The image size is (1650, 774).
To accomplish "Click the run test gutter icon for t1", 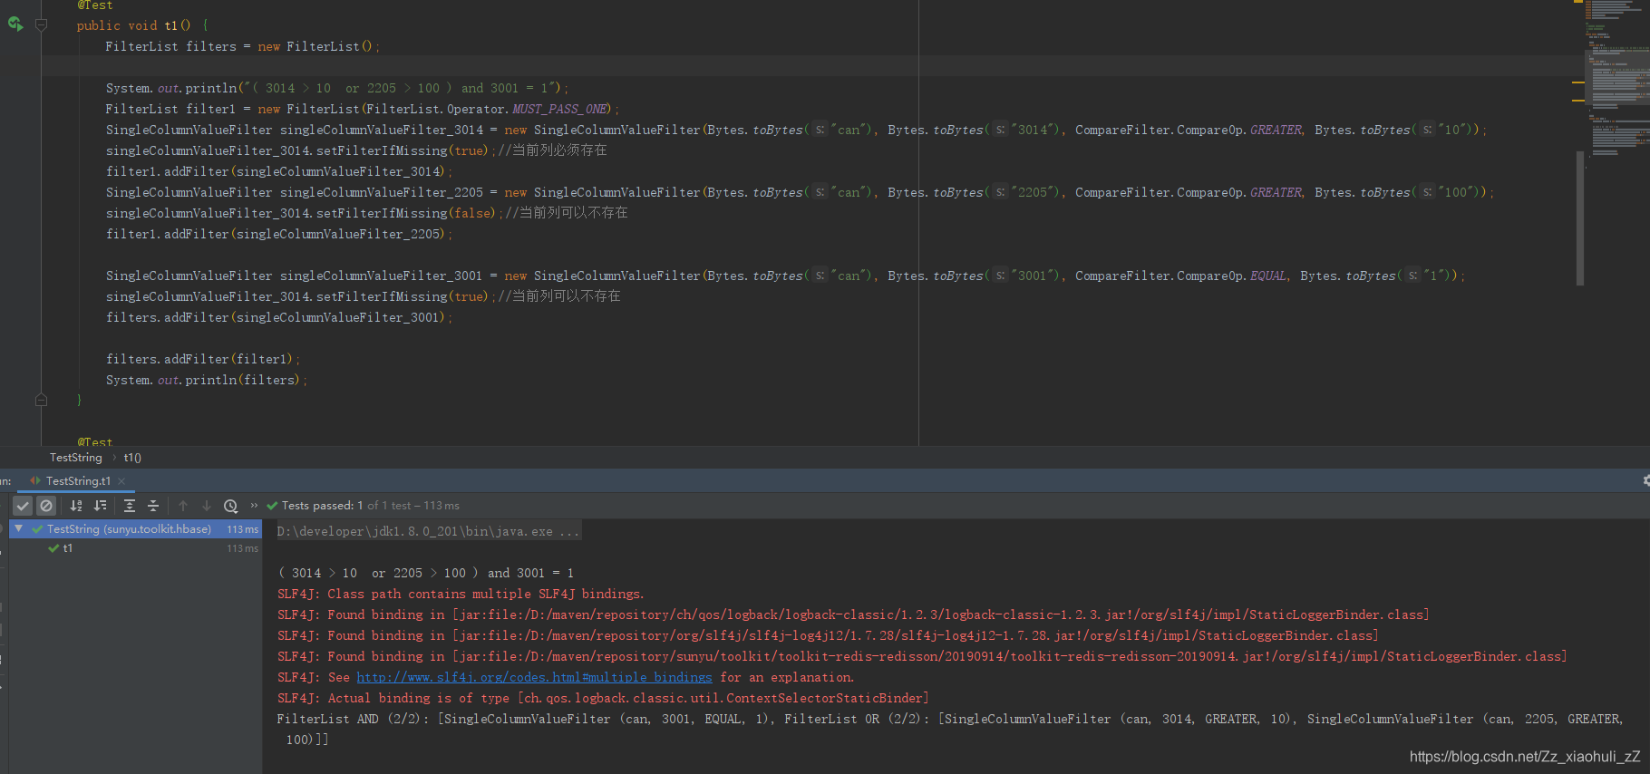I will (x=15, y=24).
